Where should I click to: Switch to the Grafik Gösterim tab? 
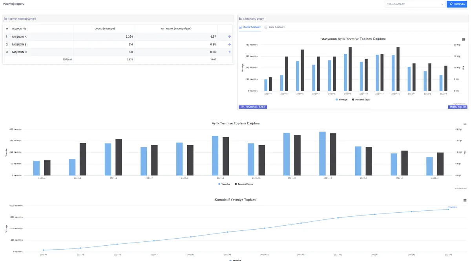click(x=250, y=27)
